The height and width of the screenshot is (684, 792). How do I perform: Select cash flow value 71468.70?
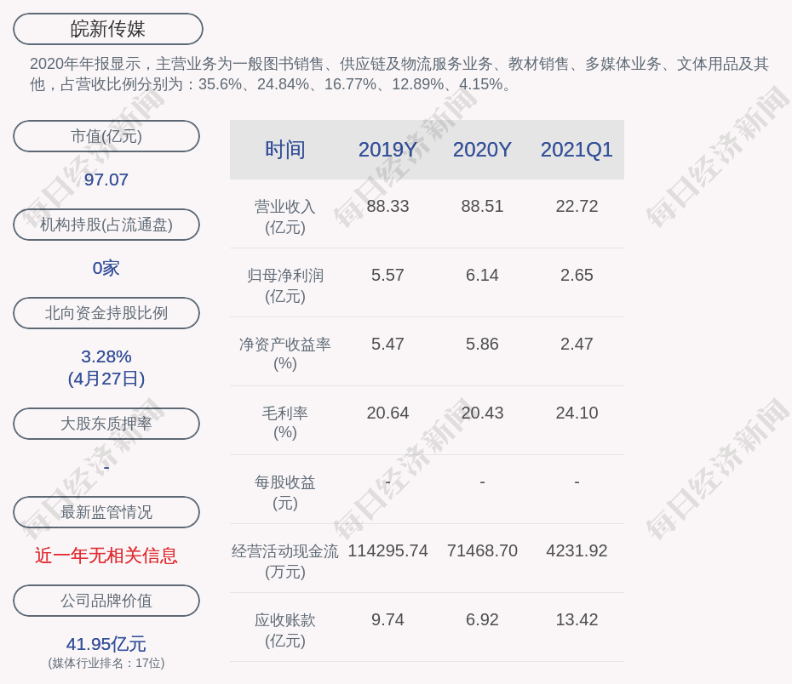tap(482, 550)
